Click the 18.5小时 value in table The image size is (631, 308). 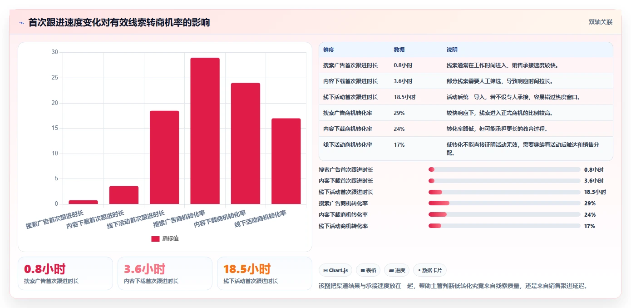(404, 97)
